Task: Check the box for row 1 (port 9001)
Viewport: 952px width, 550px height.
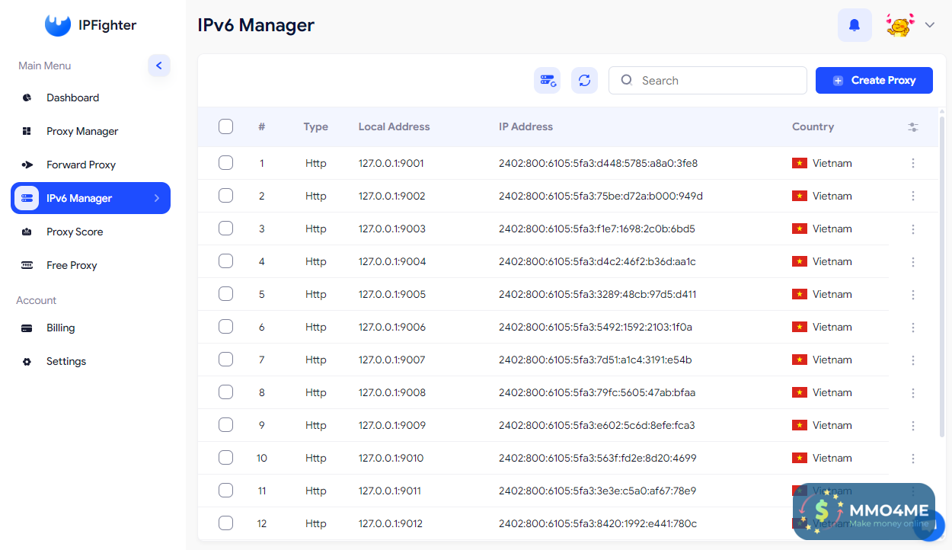Action: [x=225, y=162]
